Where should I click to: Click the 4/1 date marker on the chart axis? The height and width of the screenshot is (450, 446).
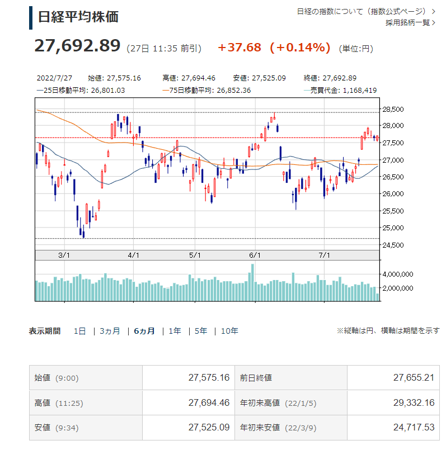click(x=133, y=255)
